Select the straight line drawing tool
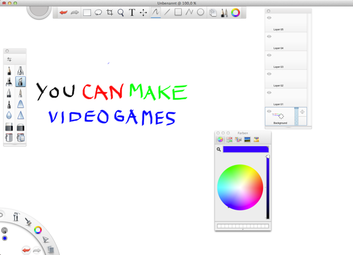353x255 pixels. pos(167,12)
